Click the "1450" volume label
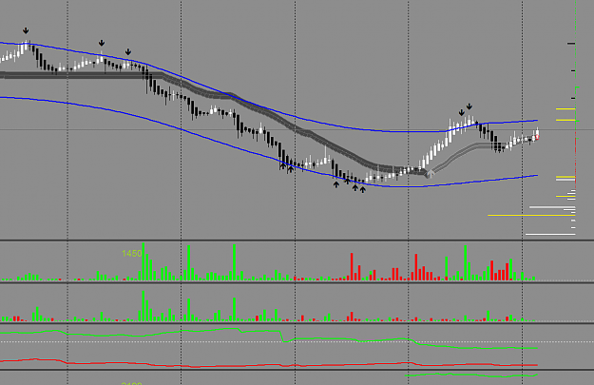 click(x=131, y=254)
